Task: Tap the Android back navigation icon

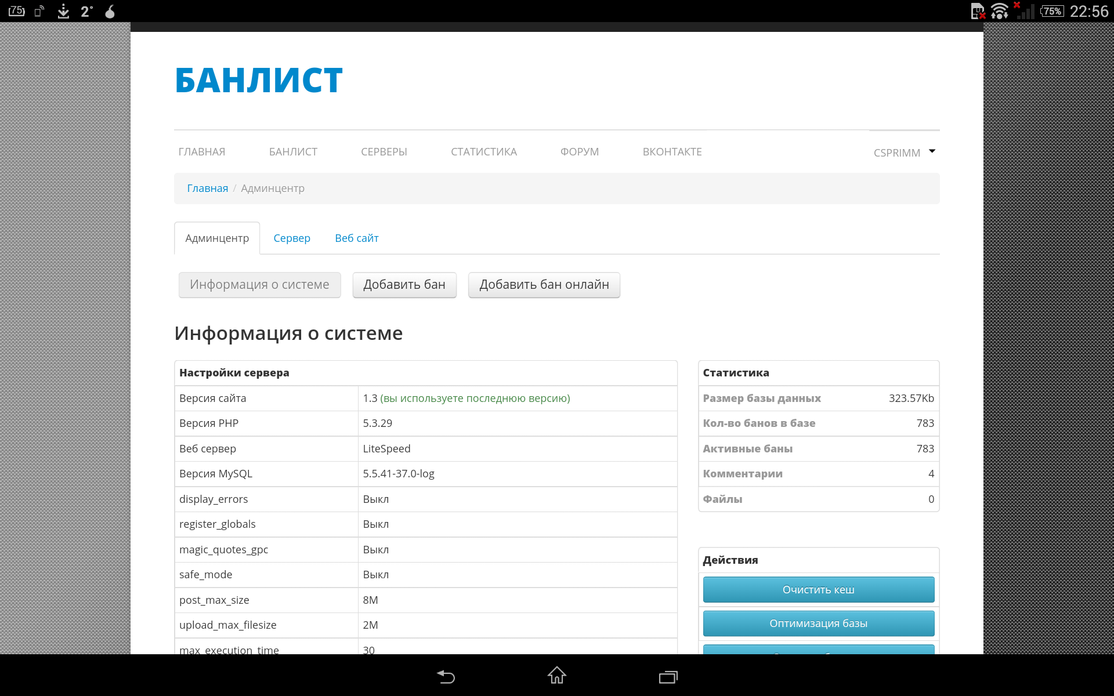Action: click(446, 676)
